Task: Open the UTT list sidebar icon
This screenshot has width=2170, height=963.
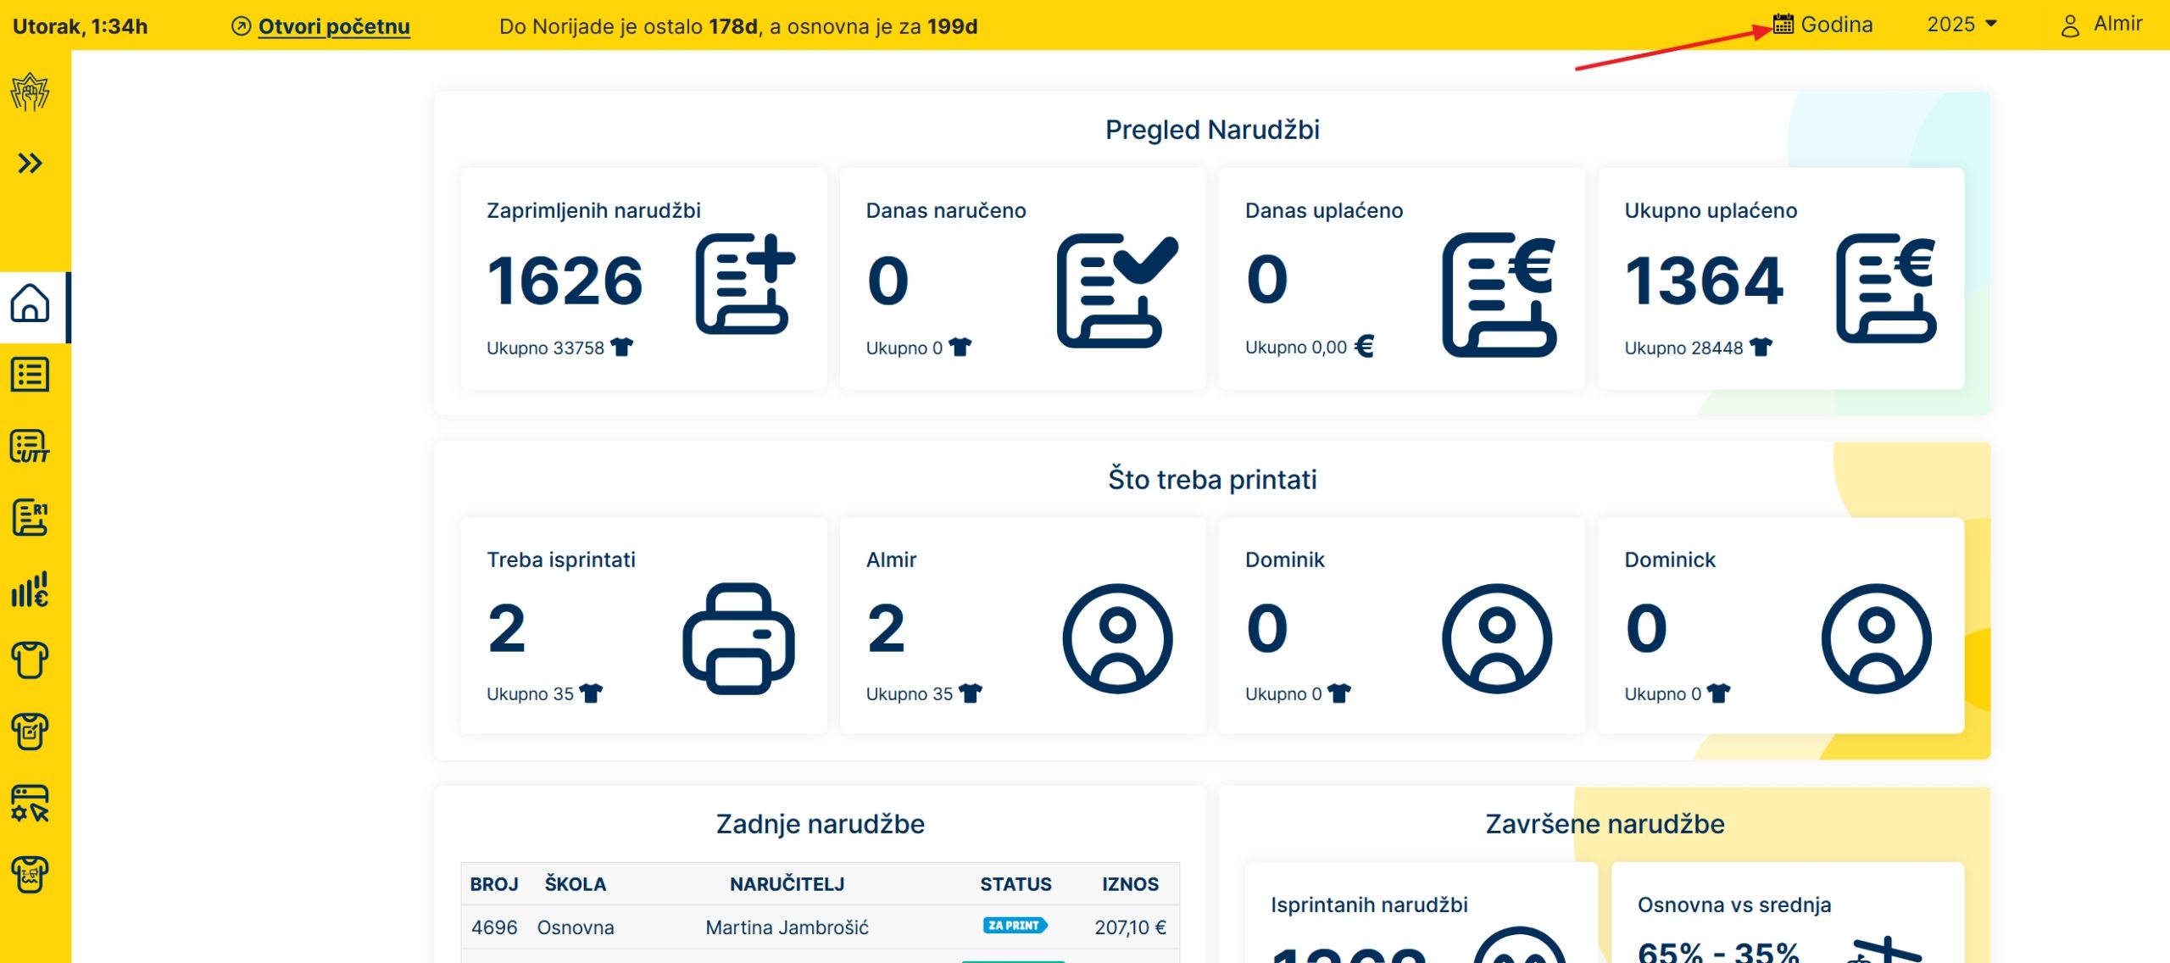Action: click(31, 447)
